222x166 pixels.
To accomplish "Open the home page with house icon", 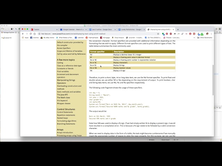I will click(x=35, y=34).
